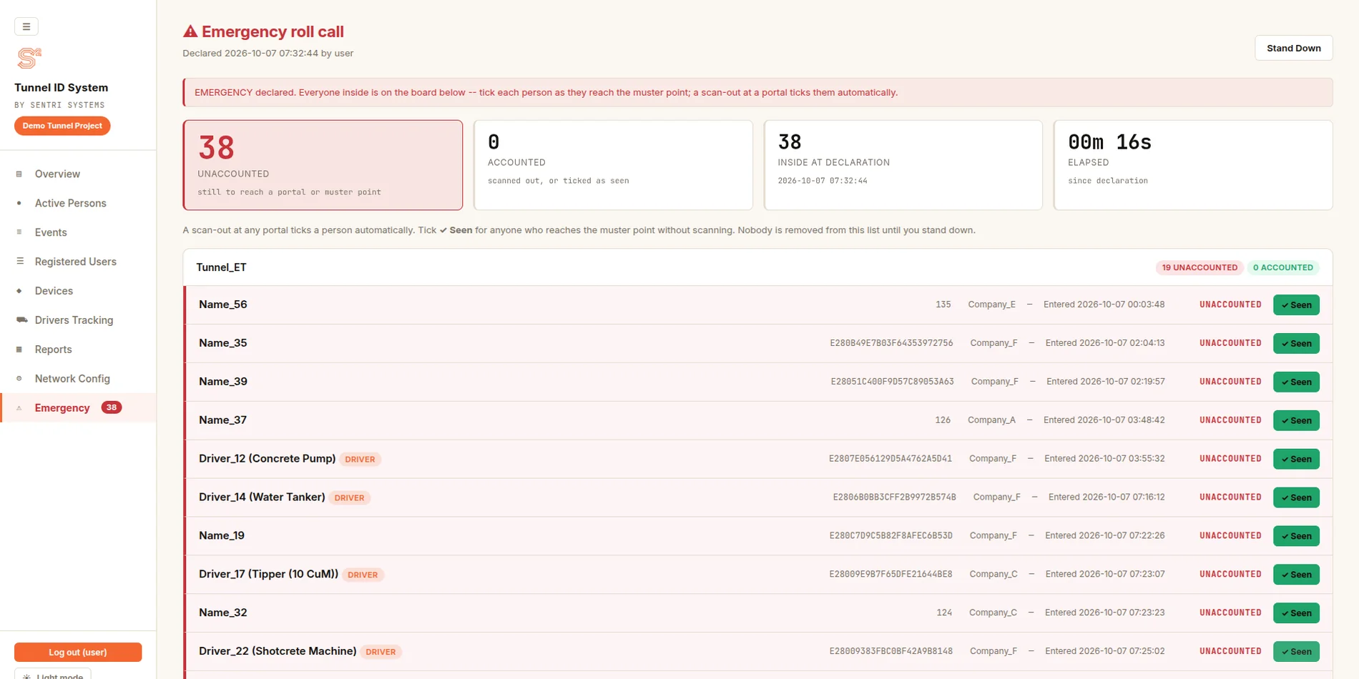Click the red warning triangle beside title
Image resolution: width=1359 pixels, height=679 pixels.
(x=190, y=31)
